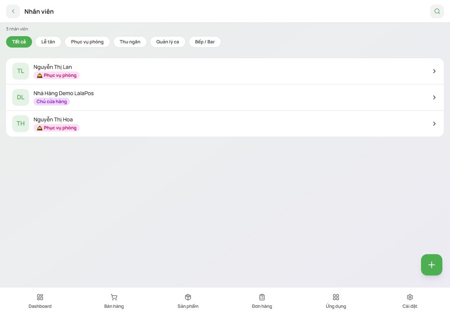The width and height of the screenshot is (450, 312).
Task: Click the TL avatar of Nguyễn Thị Lan
Action: pyautogui.click(x=21, y=71)
